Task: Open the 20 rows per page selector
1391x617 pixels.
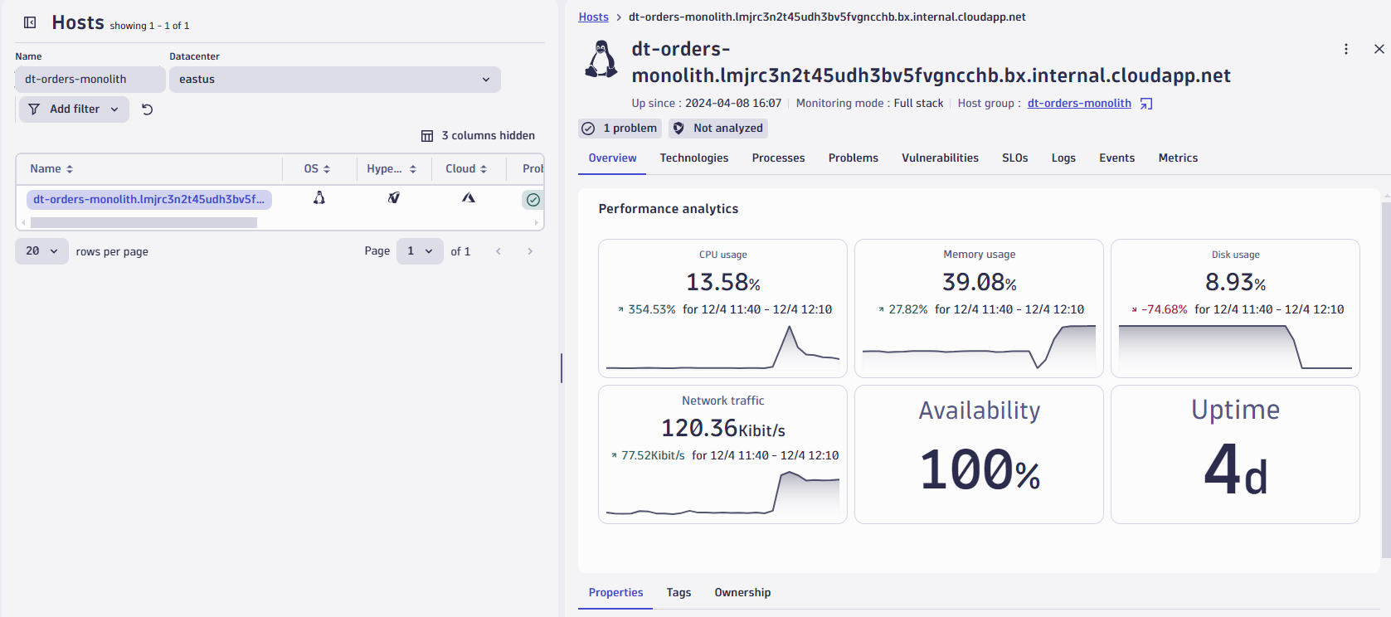Action: coord(41,251)
